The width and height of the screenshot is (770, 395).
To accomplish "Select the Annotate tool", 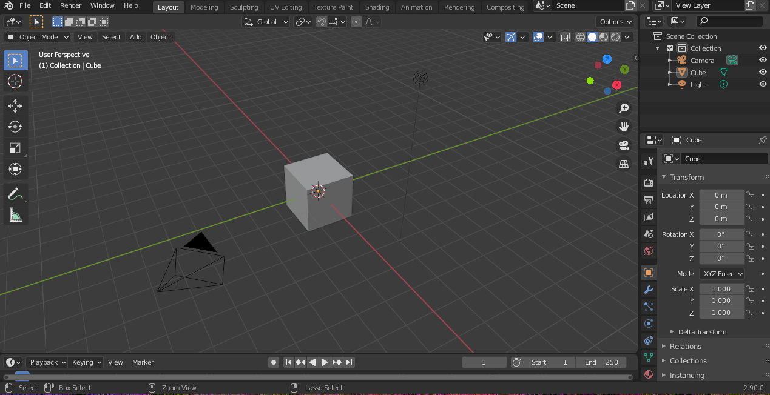I will 15,194.
